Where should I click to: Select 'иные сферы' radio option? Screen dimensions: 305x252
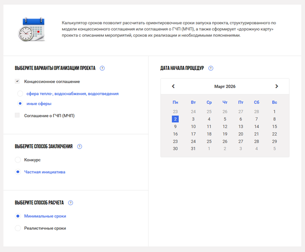tap(20, 104)
